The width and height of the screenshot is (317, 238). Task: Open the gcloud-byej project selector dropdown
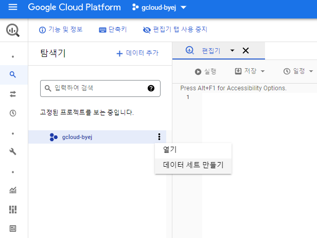tap(159, 8)
